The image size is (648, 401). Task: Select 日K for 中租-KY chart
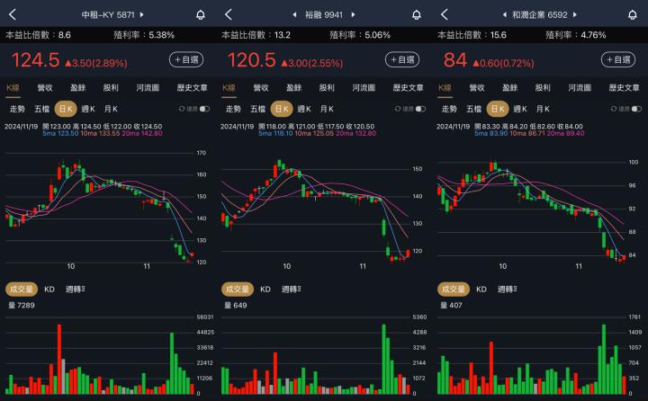point(66,109)
